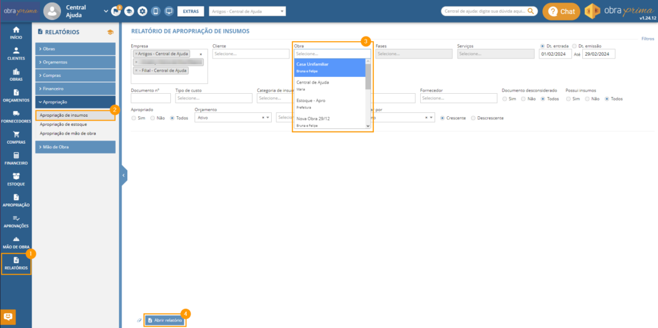Open the Compras shopping cart section

16,137
